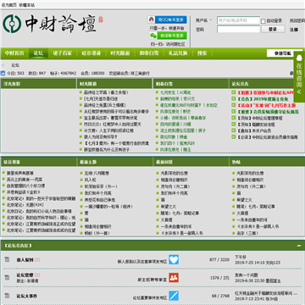
Task: Click the username input field
Action: tap(238, 20)
